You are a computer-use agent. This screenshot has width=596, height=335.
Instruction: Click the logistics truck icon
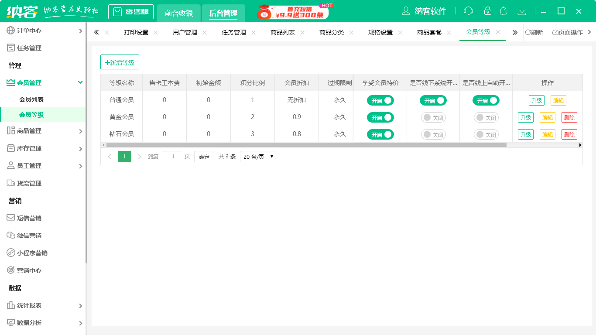point(11,183)
